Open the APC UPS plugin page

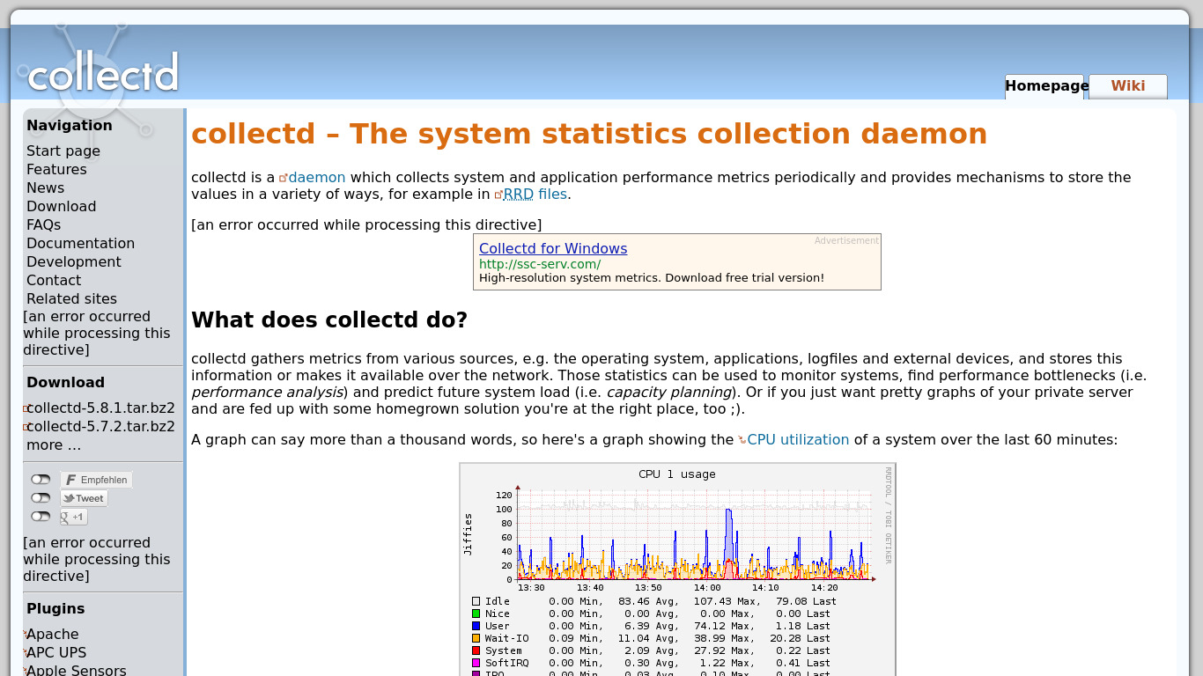click(x=56, y=652)
